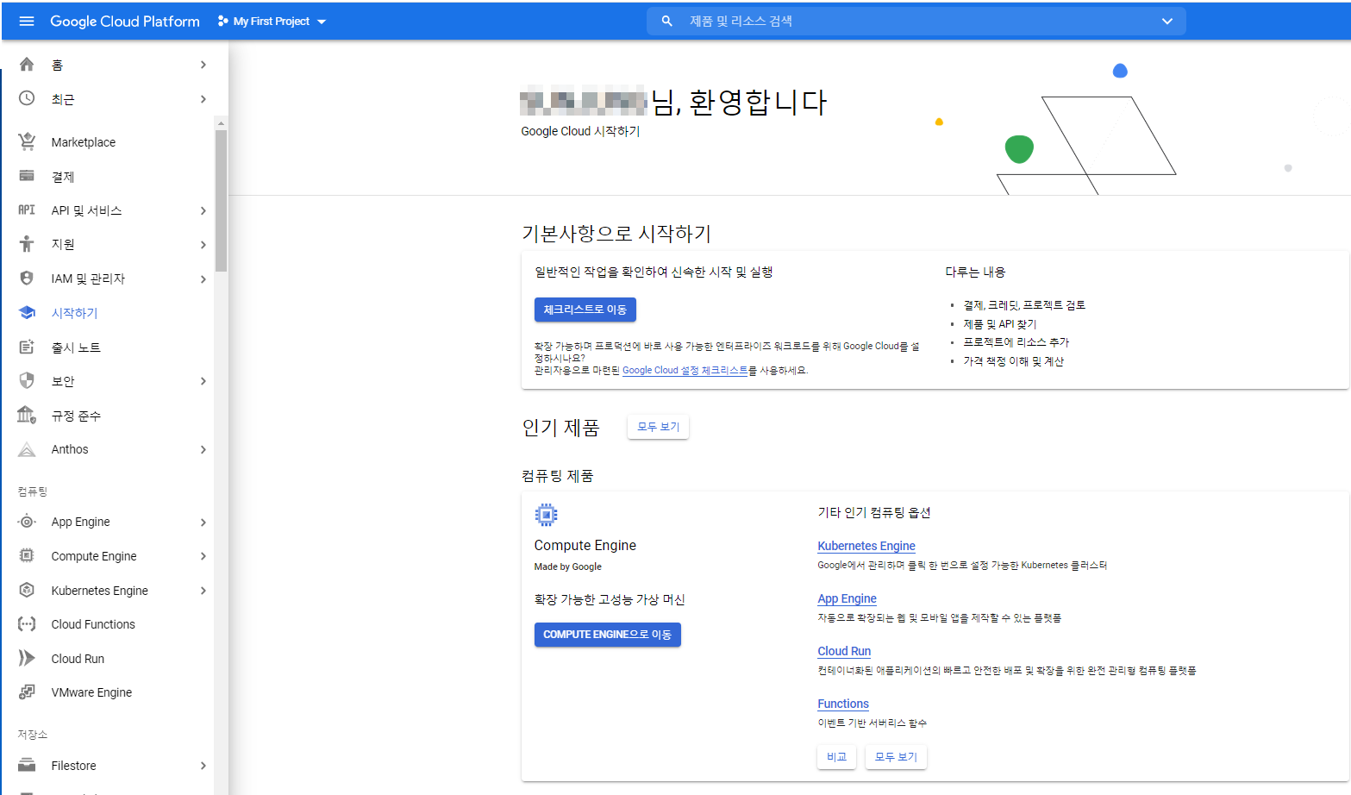
Task: Expand the Kubernetes Engine sidebar submenu chevron
Action: click(203, 591)
